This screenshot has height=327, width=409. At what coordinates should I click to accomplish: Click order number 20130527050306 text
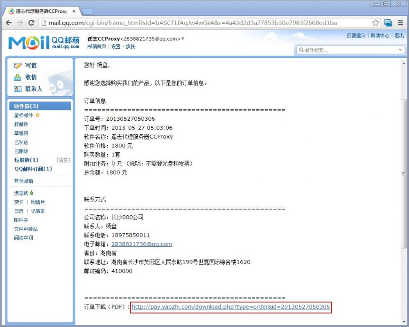tap(131, 119)
